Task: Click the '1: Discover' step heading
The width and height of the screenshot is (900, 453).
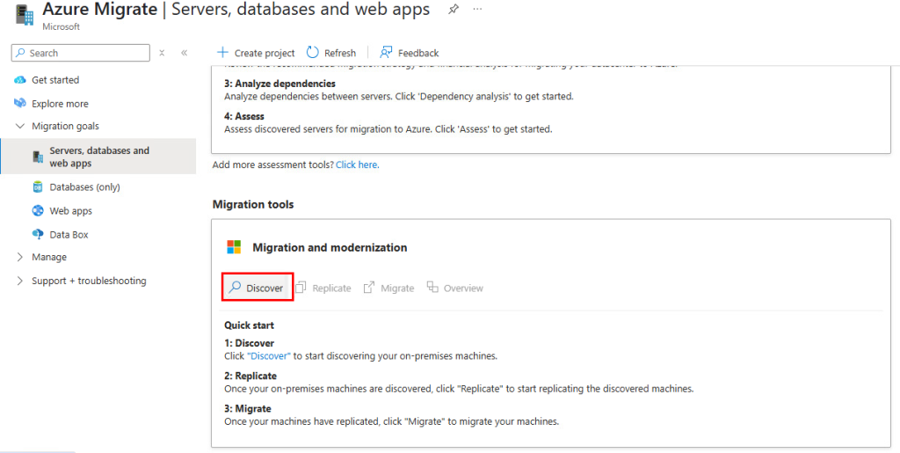Action: point(249,343)
